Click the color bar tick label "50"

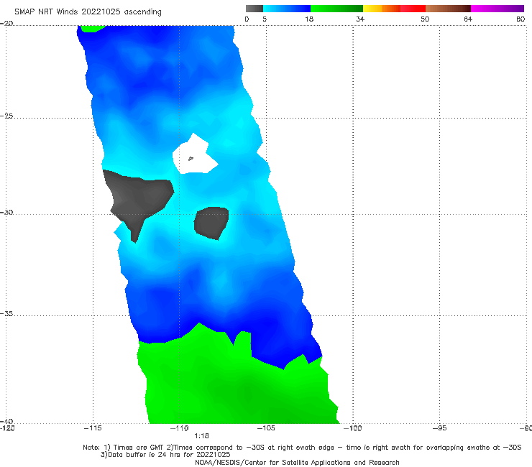(x=425, y=19)
